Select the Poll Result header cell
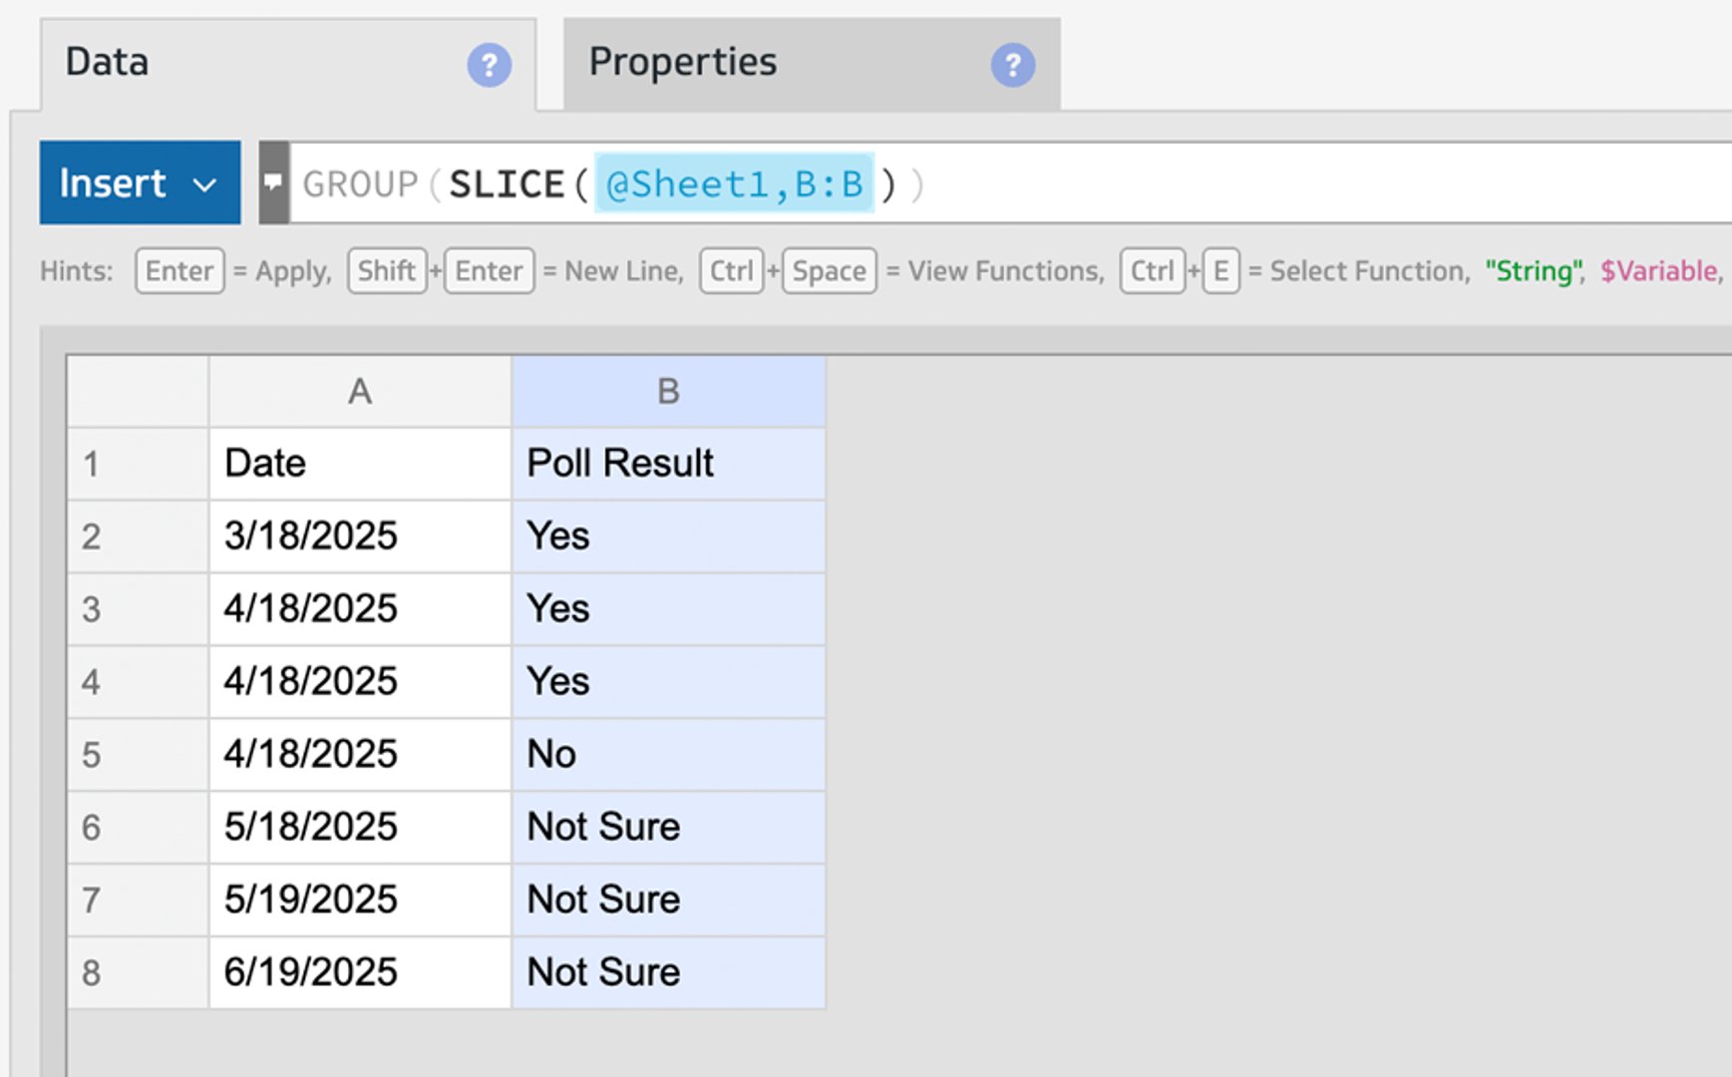1732x1077 pixels. 668,464
